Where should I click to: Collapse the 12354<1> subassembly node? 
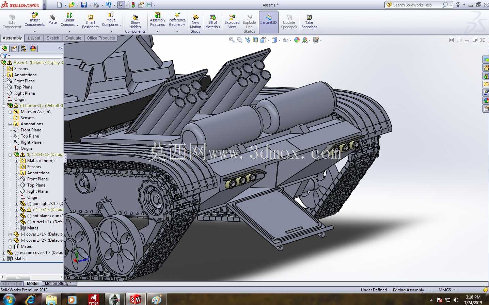coord(10,155)
